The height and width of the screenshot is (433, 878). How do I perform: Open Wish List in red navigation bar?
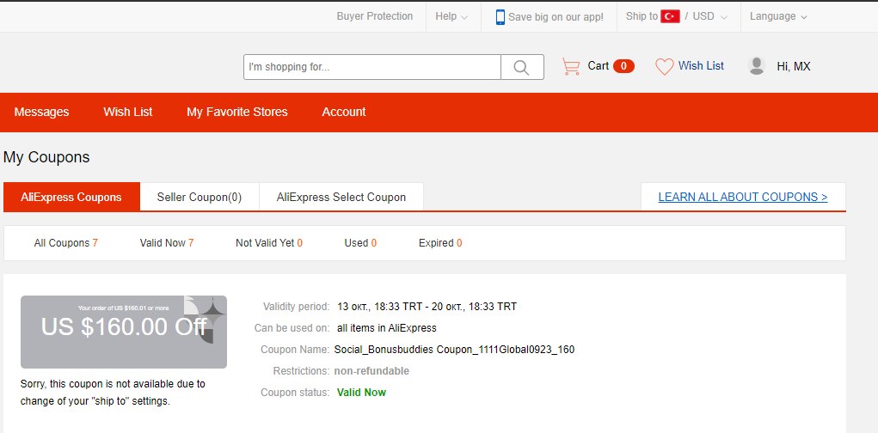tap(127, 112)
